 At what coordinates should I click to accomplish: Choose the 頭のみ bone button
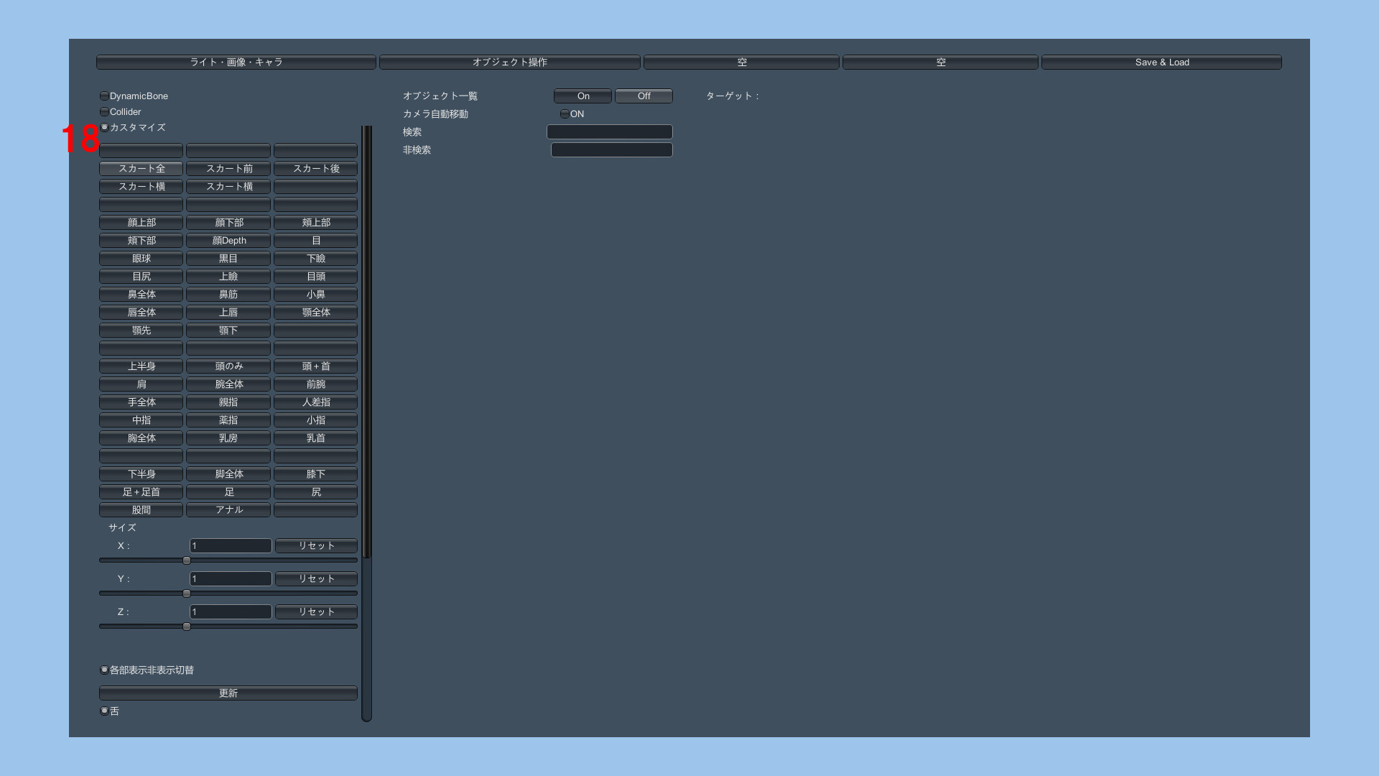(x=228, y=366)
